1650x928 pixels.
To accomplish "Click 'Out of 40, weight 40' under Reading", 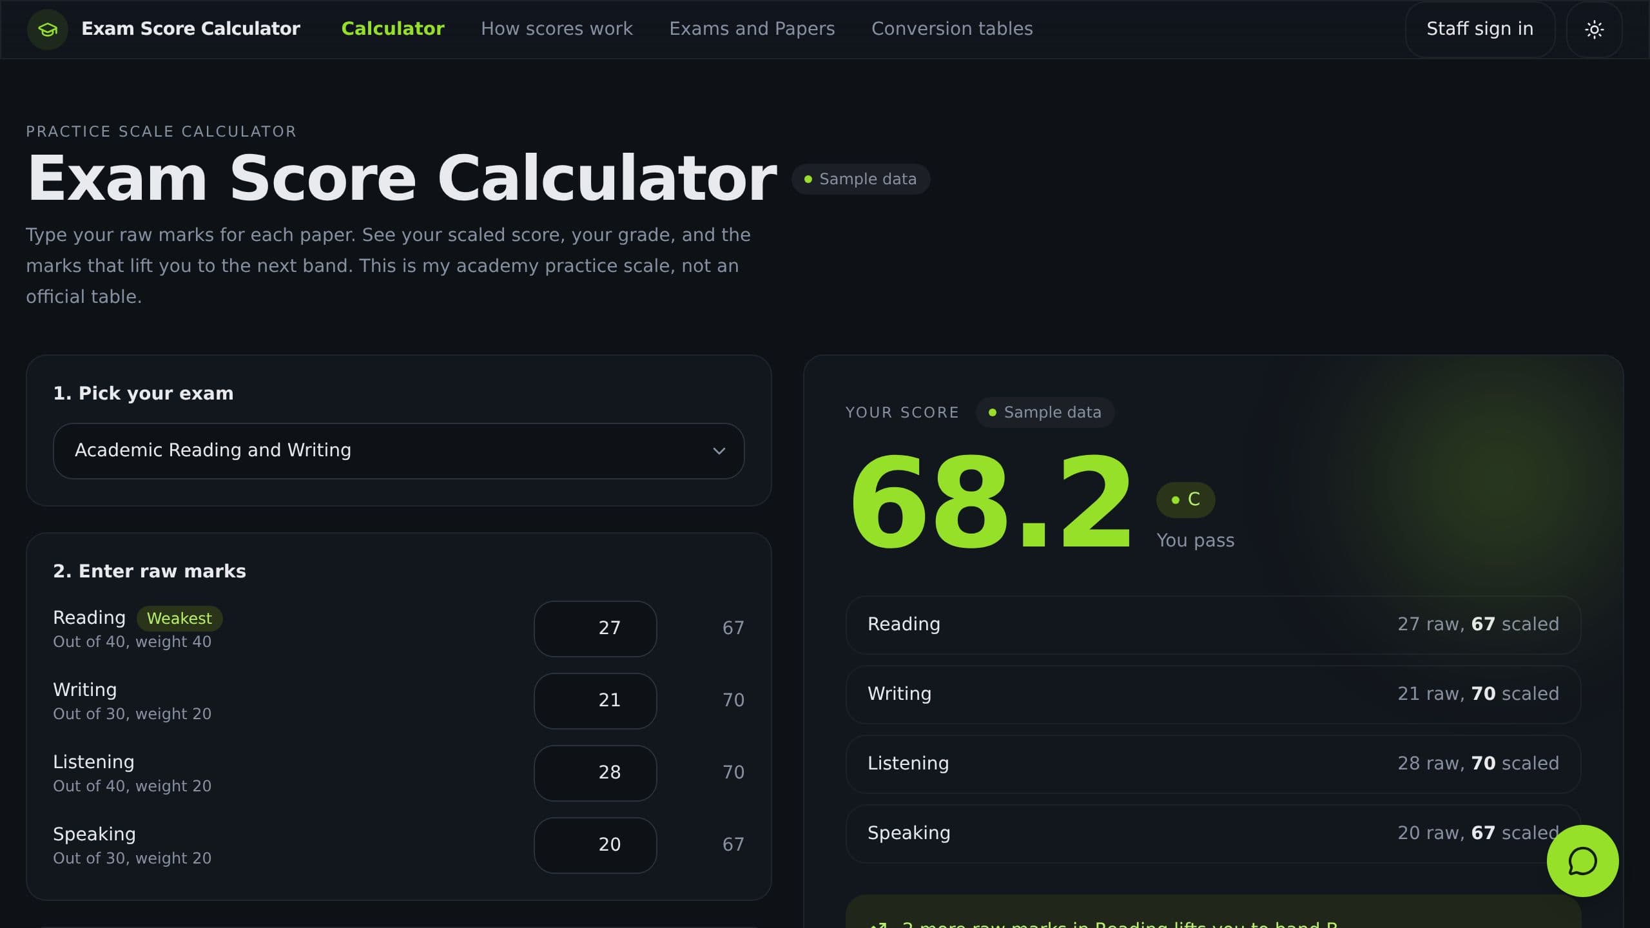I will tap(132, 642).
